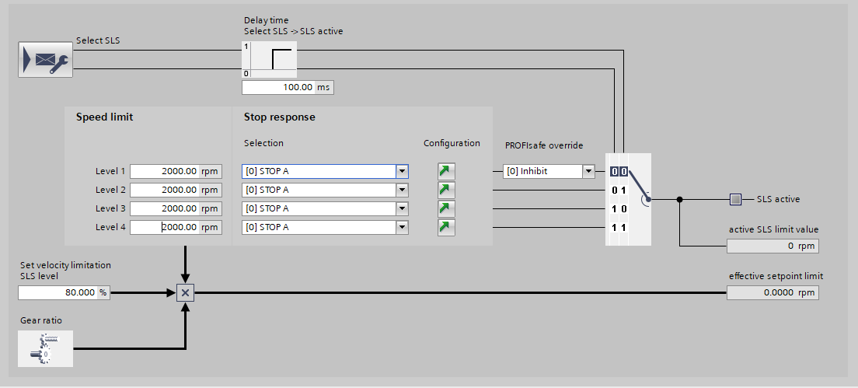Open the Gear ratio settings icon
The width and height of the screenshot is (858, 388).
45,348
